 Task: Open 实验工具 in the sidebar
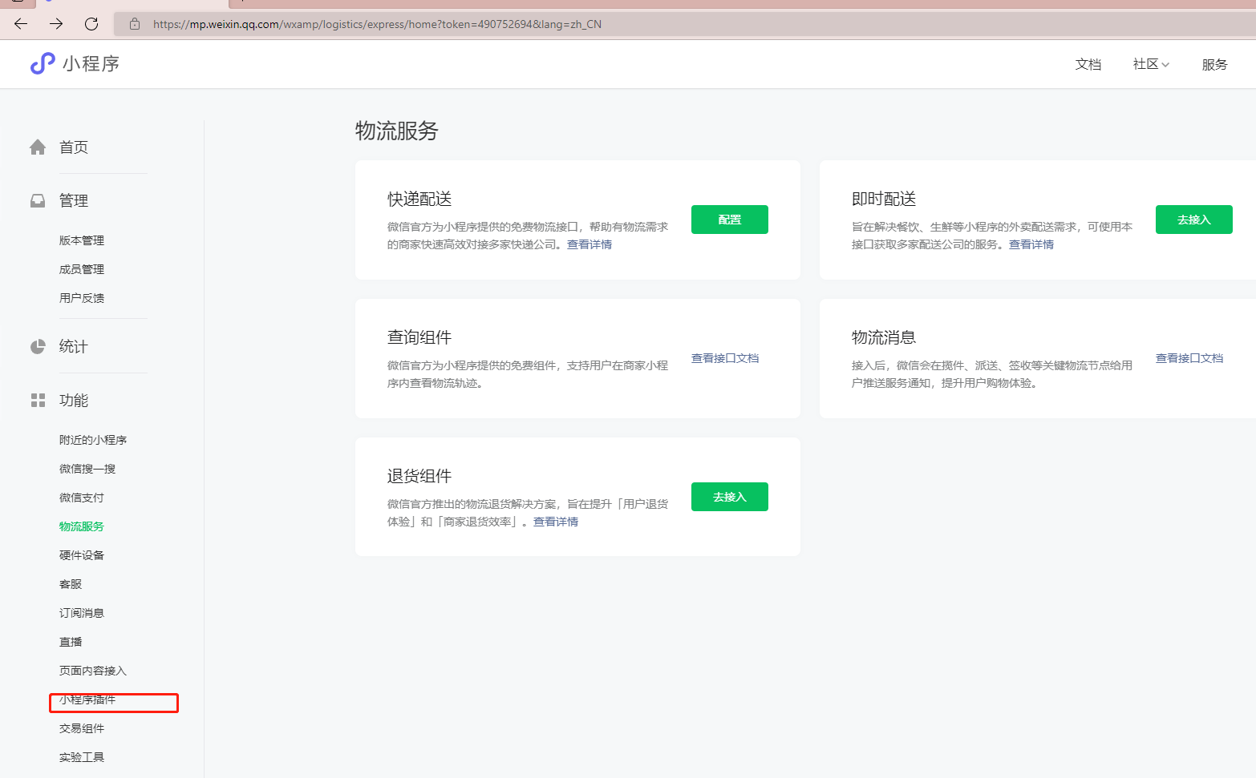pos(82,757)
